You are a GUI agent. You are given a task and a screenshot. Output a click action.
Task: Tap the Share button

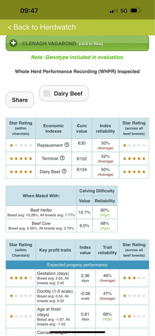click(x=20, y=100)
